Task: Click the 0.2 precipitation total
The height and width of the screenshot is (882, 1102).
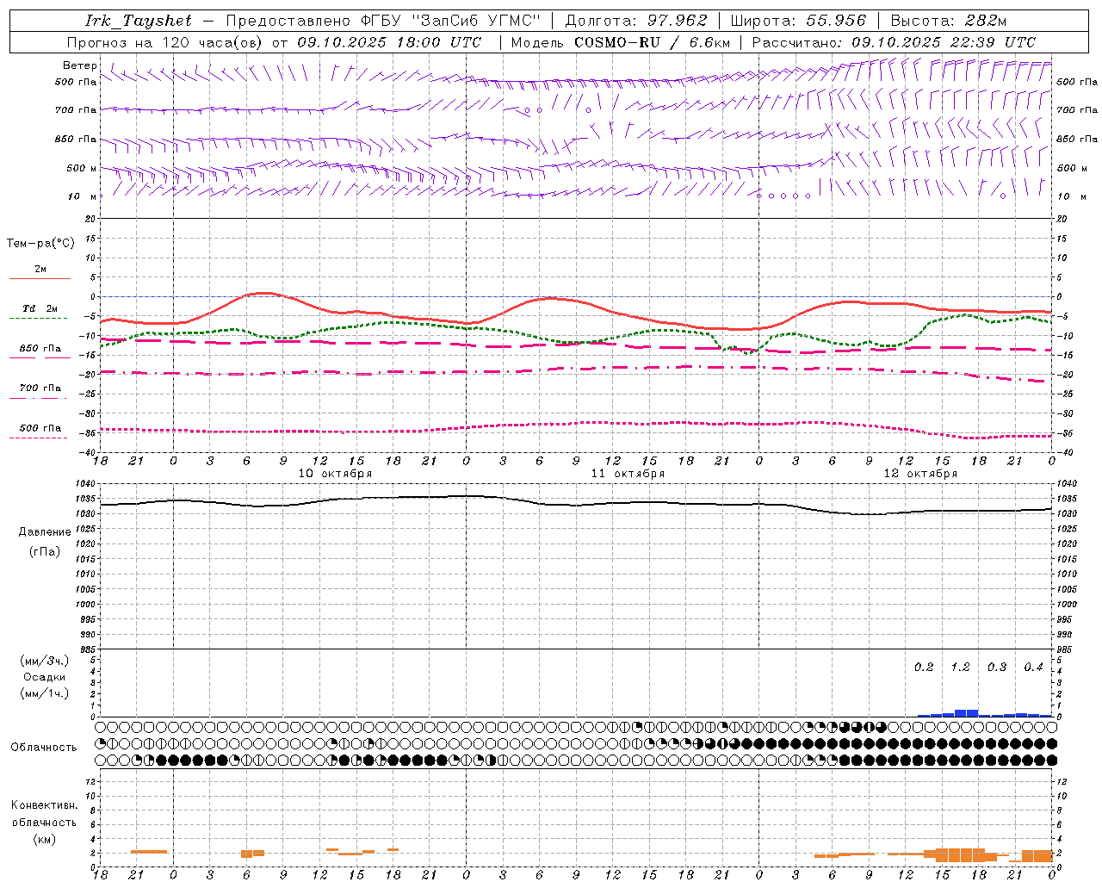Action: click(924, 668)
